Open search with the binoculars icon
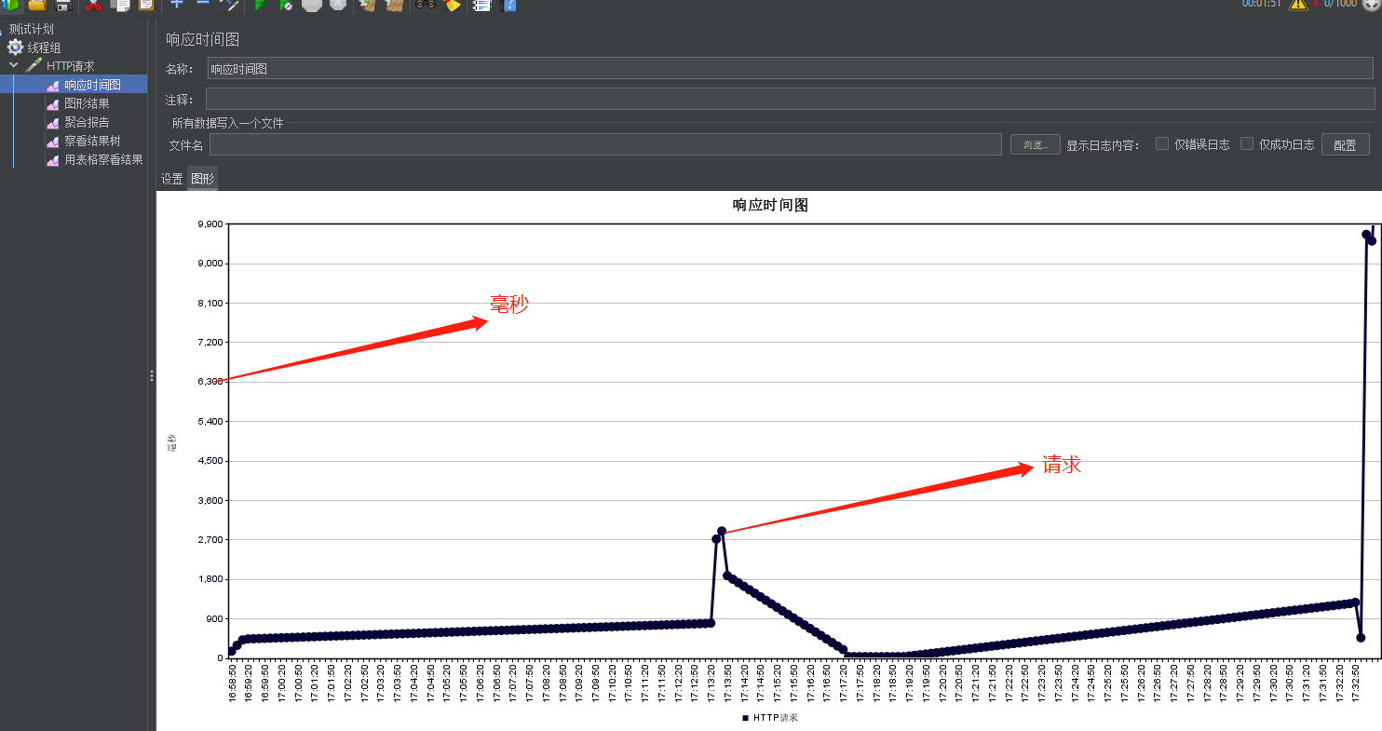1382x731 pixels. point(426,5)
